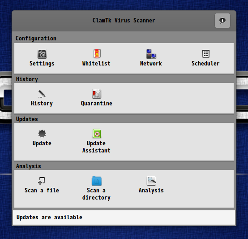The image size is (248, 239).
Task: Click the Update Assistant label
Action: point(96,147)
